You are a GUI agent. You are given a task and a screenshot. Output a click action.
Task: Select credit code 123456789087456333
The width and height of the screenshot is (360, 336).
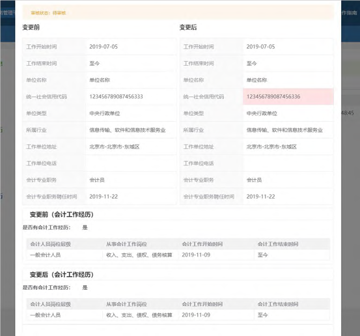(x=116, y=96)
